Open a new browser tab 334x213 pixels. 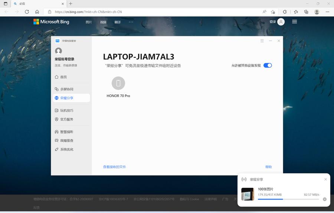(x=71, y=4)
